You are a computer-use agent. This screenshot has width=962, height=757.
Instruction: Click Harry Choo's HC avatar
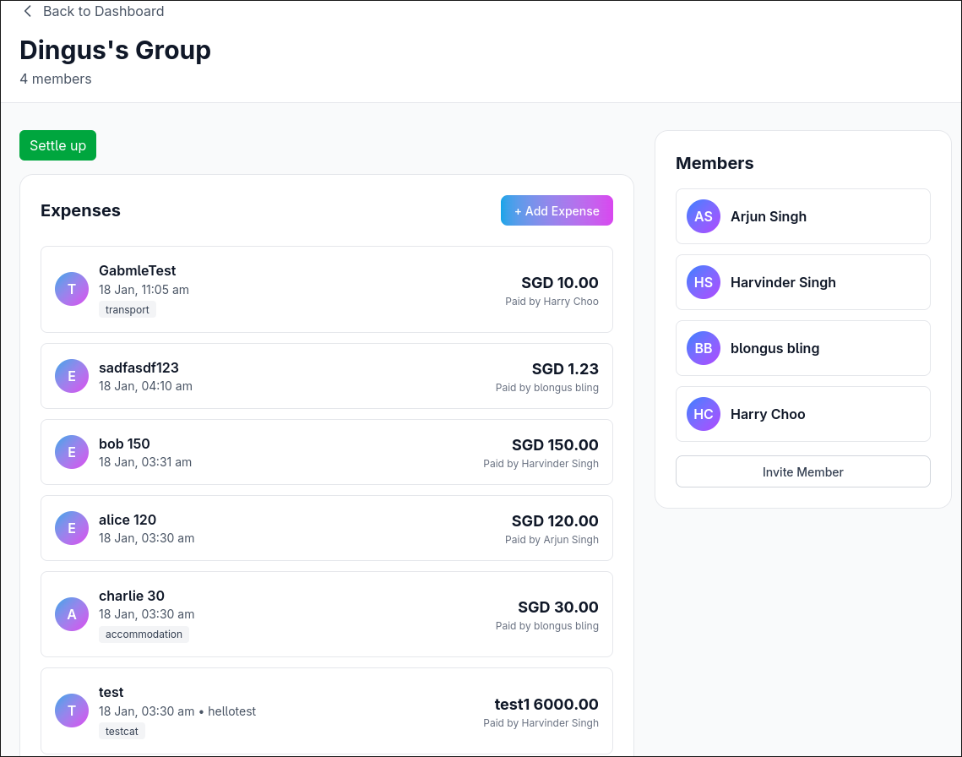pyautogui.click(x=704, y=414)
